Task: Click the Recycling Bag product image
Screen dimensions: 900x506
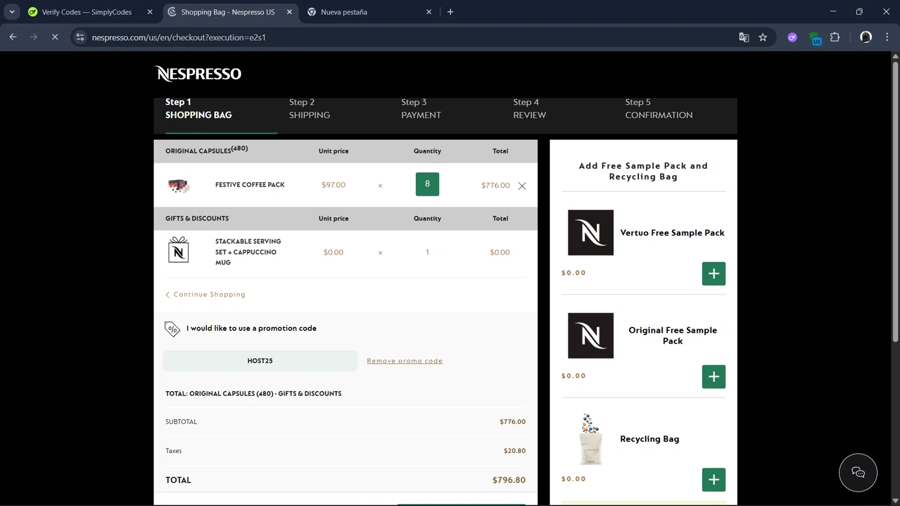Action: (x=590, y=439)
